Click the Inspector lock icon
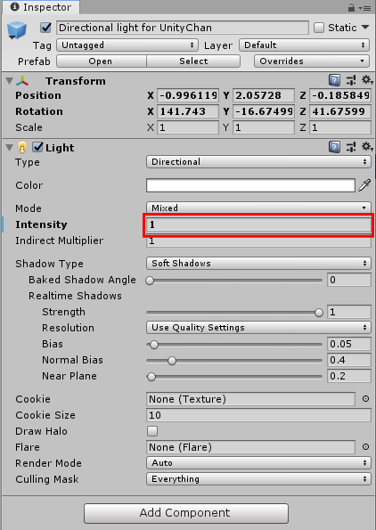 click(352, 7)
